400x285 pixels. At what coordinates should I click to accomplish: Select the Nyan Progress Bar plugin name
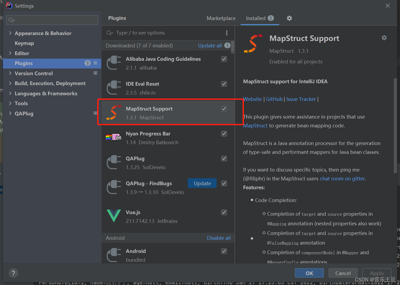coord(148,134)
